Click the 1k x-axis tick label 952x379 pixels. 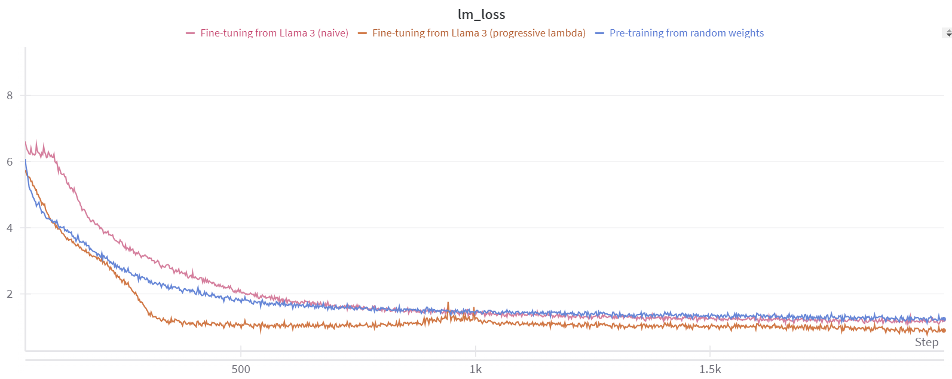pyautogui.click(x=476, y=369)
